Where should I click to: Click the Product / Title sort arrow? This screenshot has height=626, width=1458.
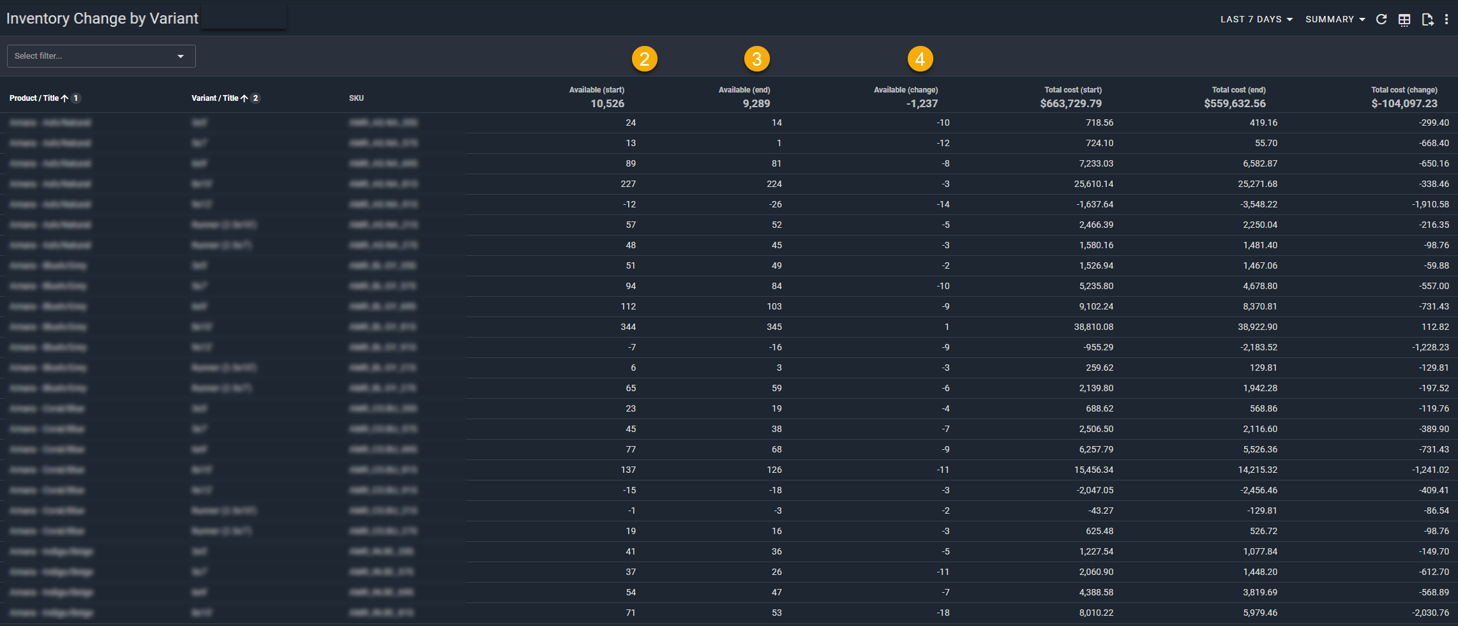click(x=64, y=98)
